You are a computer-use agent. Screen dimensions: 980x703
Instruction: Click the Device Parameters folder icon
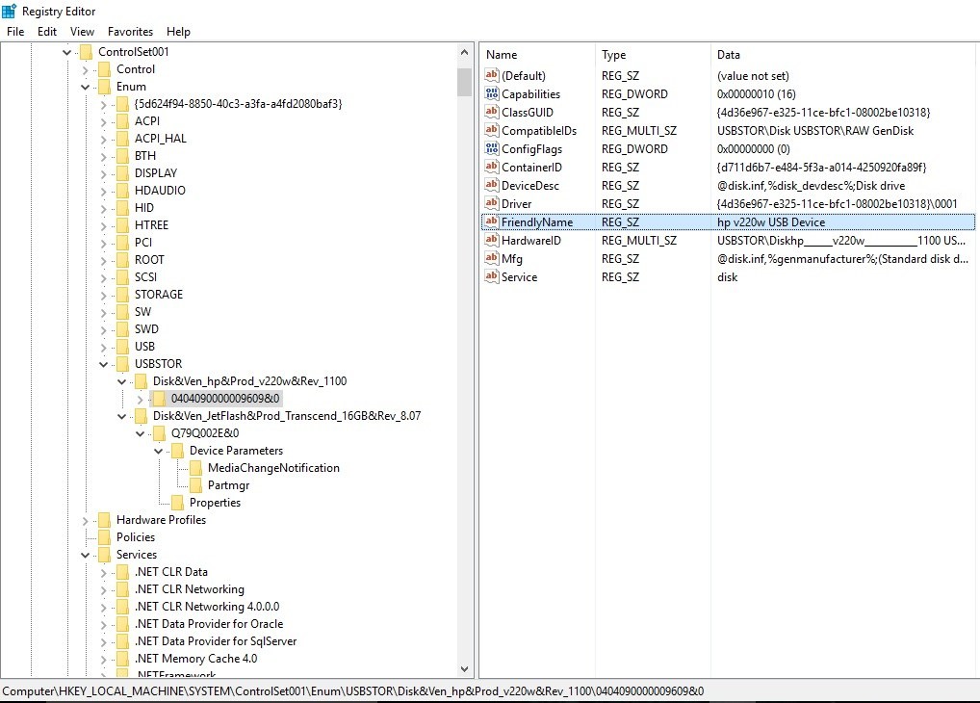pos(177,451)
